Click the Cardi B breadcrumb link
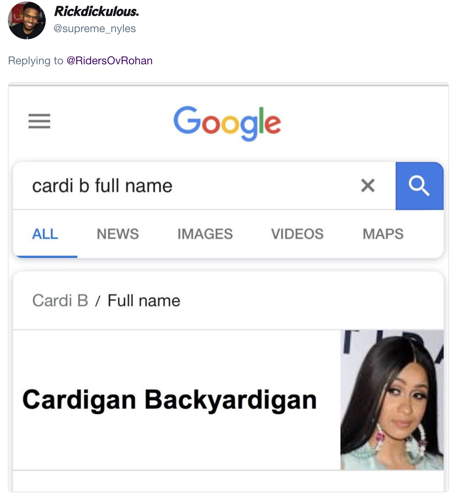Viewport: 457px width, 498px height. tap(60, 300)
